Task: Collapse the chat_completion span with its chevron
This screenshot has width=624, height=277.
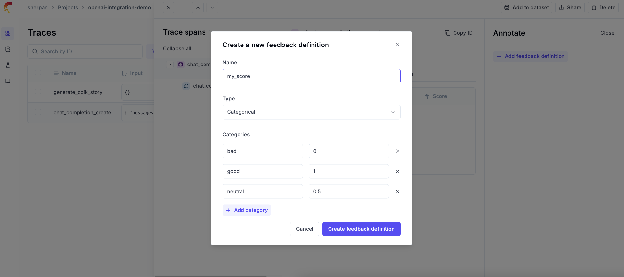Action: click(170, 64)
